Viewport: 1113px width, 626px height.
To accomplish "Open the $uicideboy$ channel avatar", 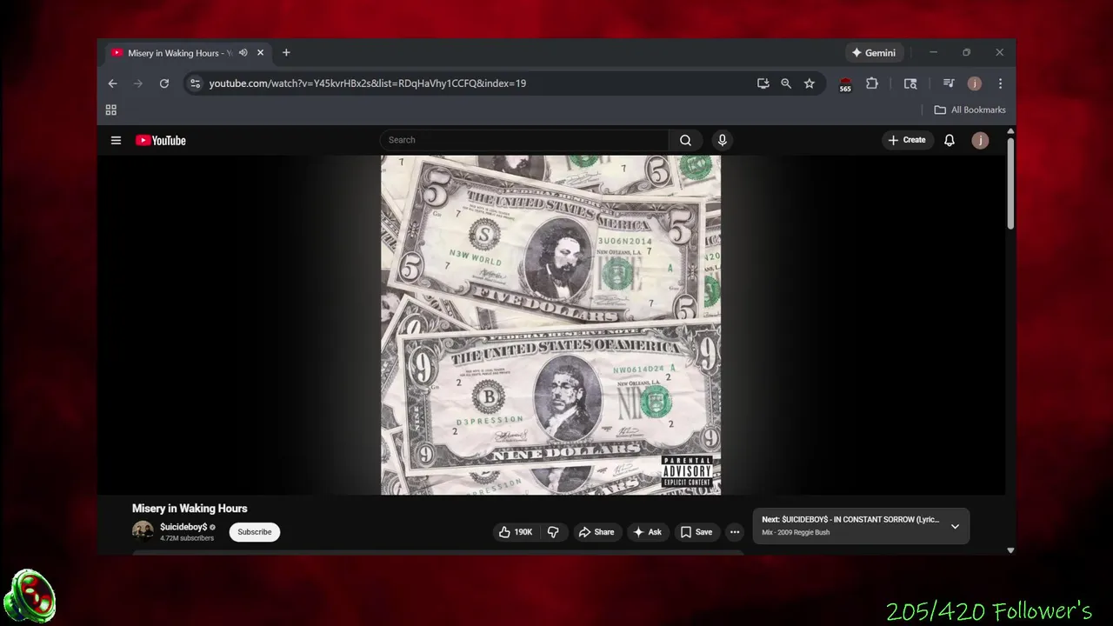I will pyautogui.click(x=143, y=531).
